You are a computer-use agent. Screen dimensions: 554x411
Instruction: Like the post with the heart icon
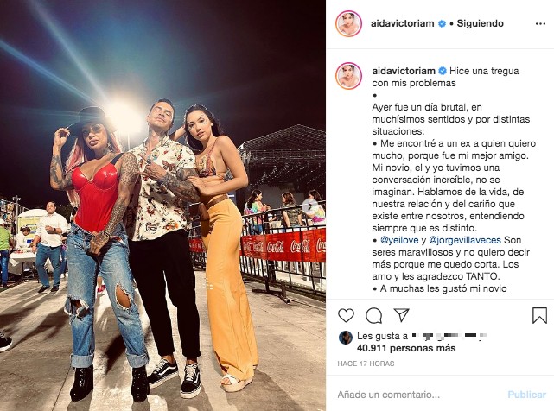346,315
